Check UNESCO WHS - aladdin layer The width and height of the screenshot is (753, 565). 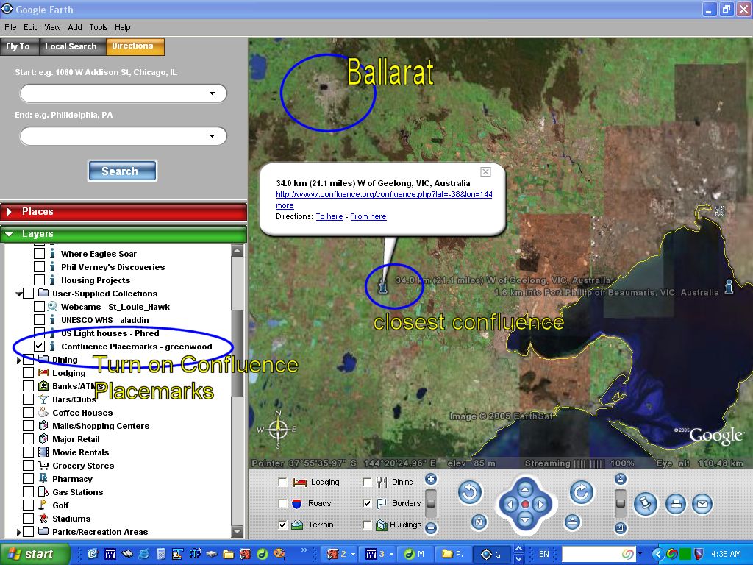point(40,320)
